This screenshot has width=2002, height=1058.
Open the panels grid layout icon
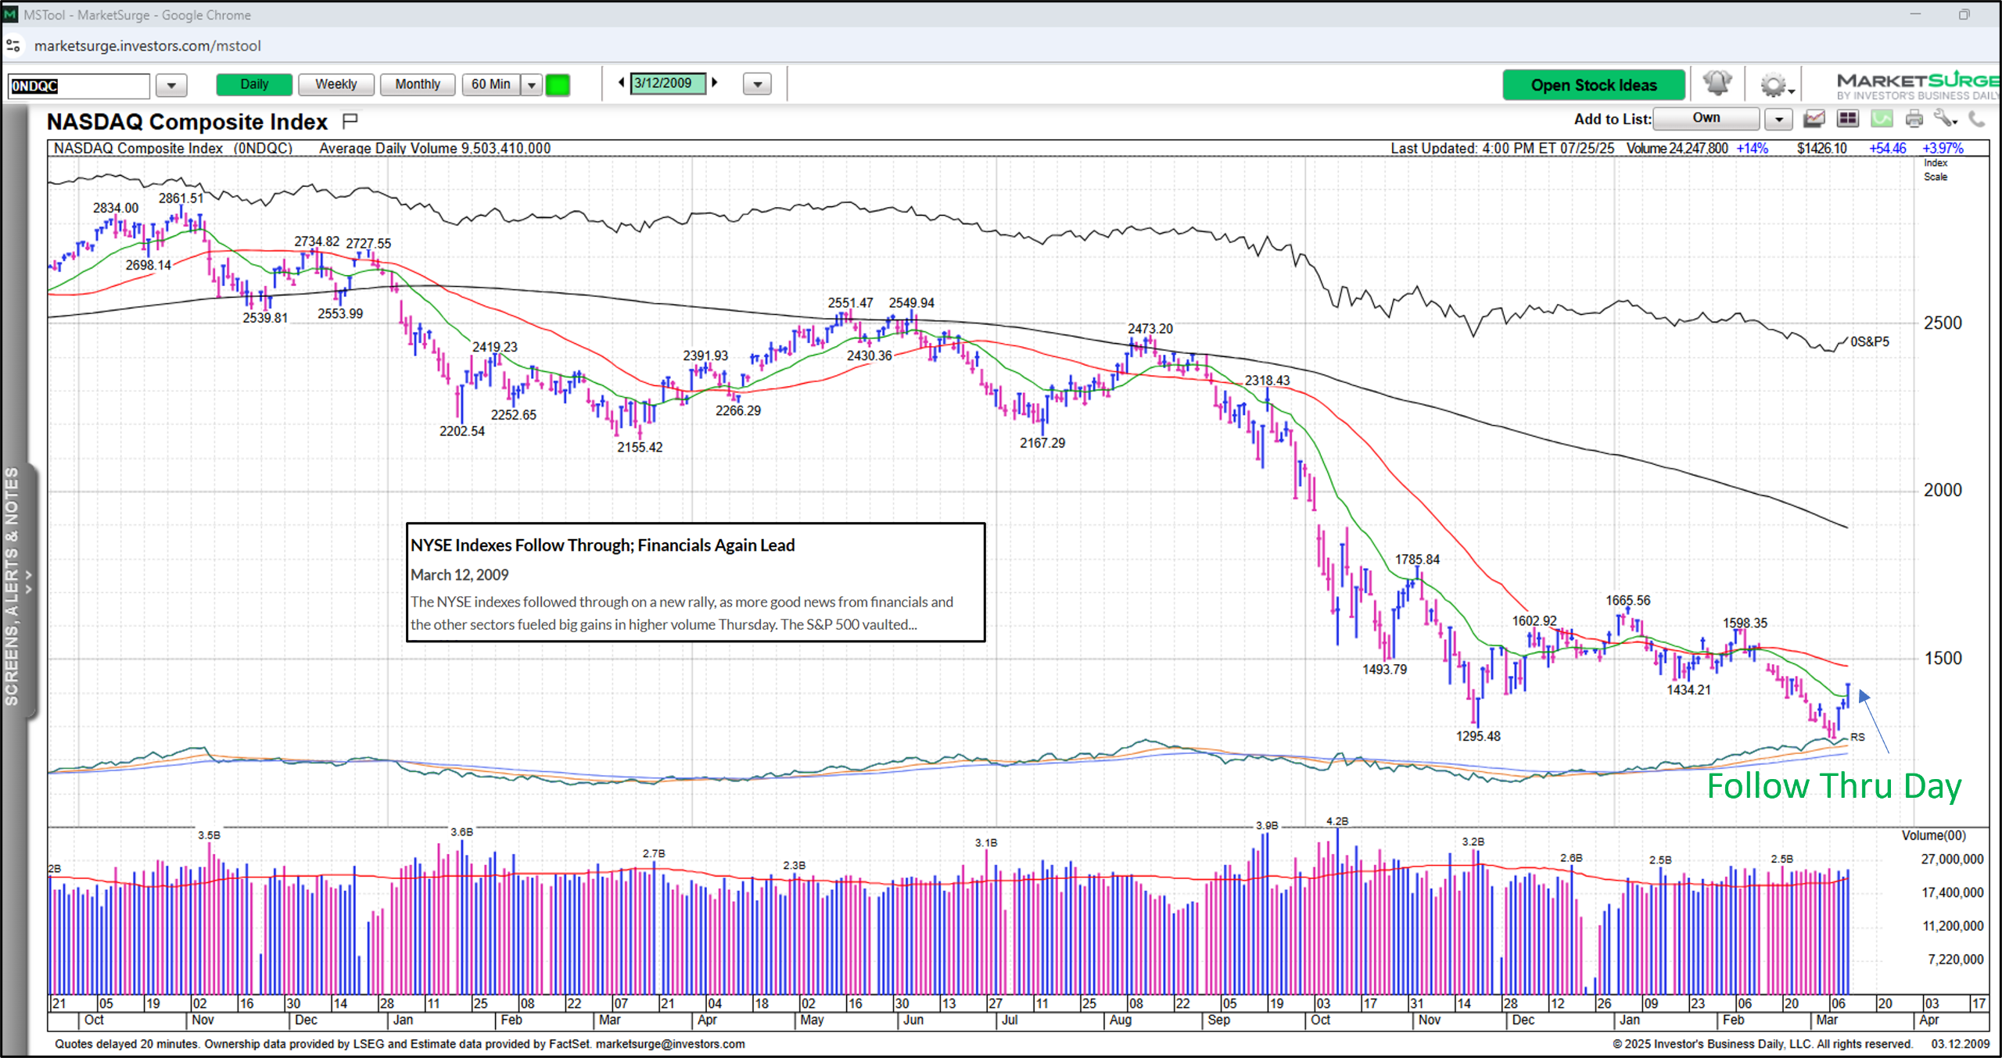(1848, 119)
